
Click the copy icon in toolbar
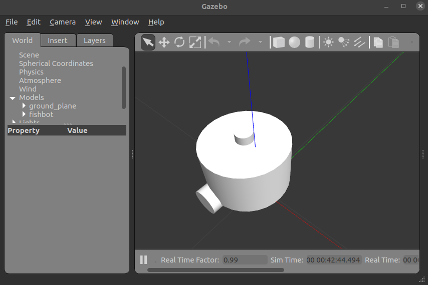pos(378,42)
